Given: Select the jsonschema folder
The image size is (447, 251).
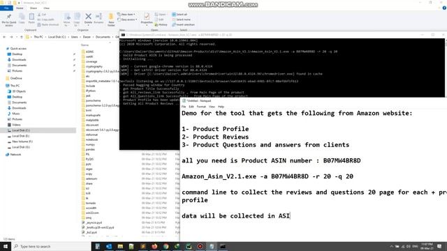Looking at the screenshot, I should [x=93, y=100].
